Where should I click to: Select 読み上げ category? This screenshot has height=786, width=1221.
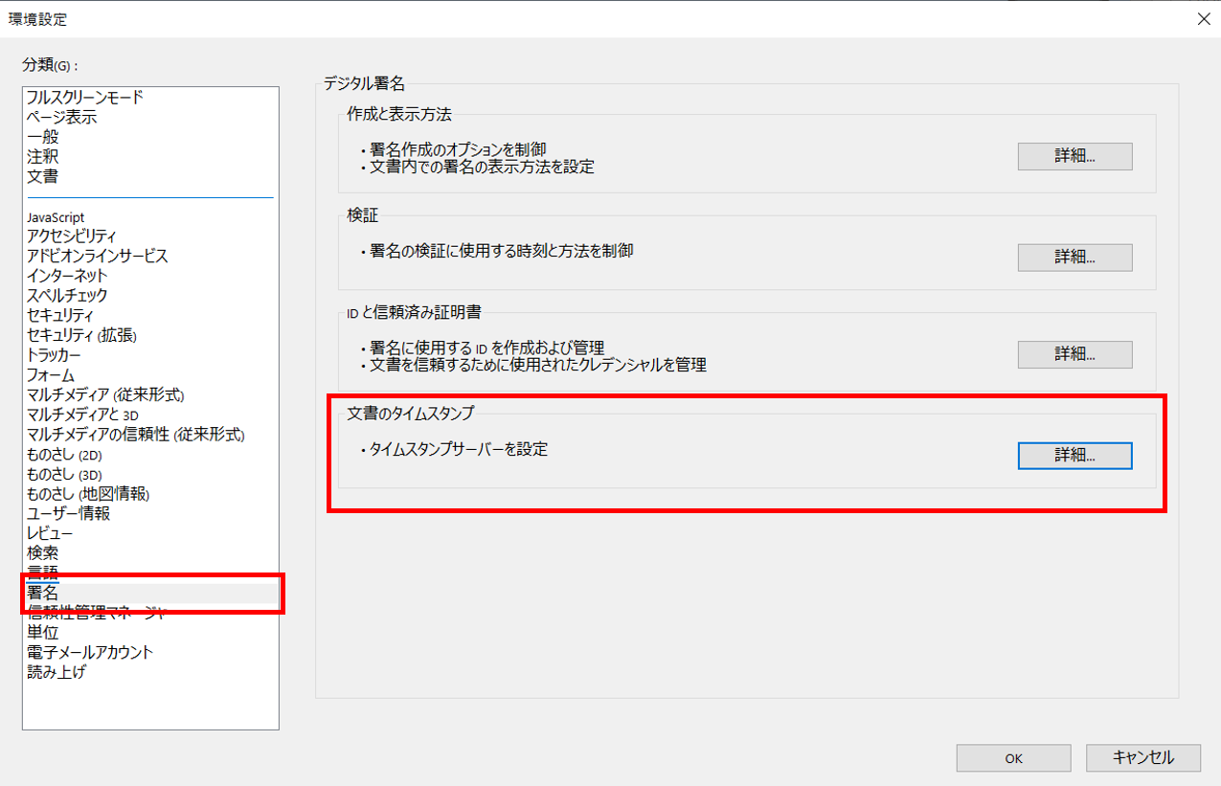(57, 672)
